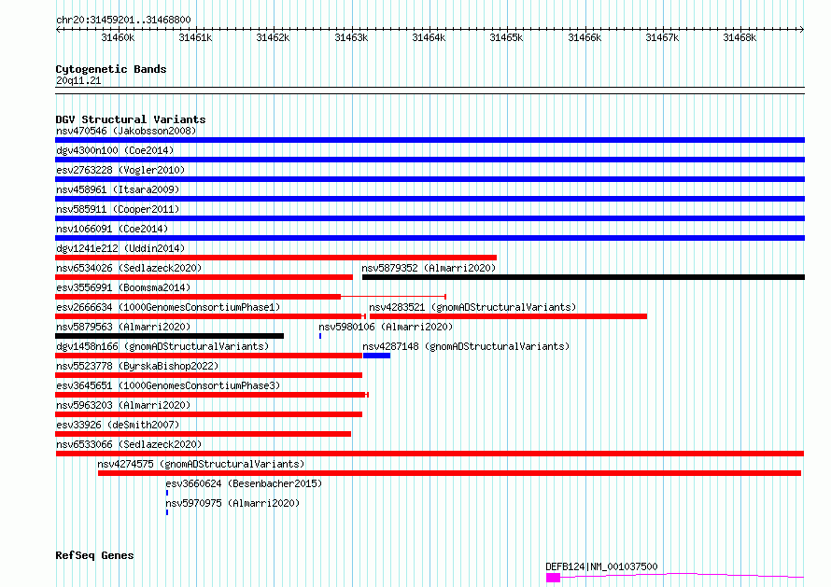
Task: Click the Cytogenetic Bands track title
Action: (111, 69)
